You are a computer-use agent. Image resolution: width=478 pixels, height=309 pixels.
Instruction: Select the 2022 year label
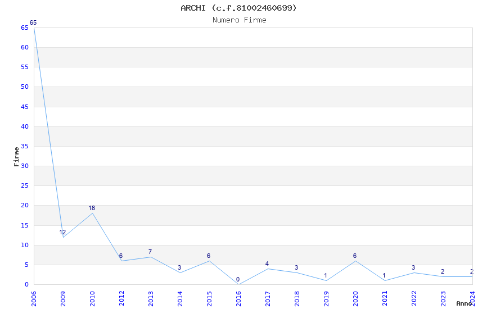click(x=414, y=299)
